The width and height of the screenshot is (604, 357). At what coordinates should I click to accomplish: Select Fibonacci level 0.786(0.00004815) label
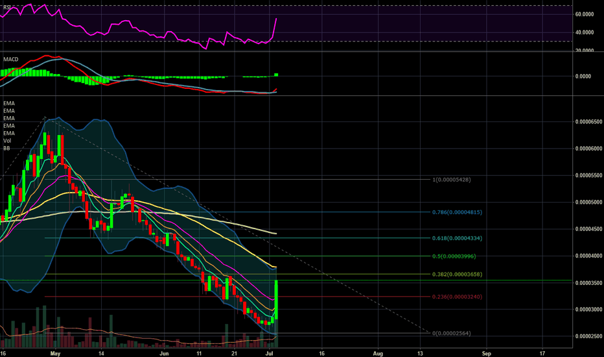457,212
